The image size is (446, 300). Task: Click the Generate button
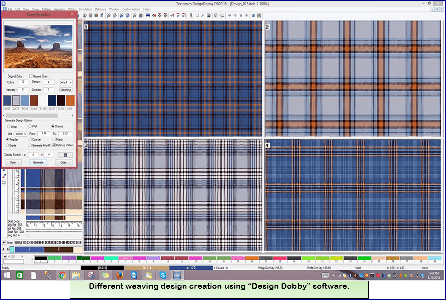38,162
